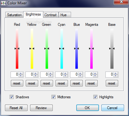Reset the Base channel
The width and height of the screenshot is (129, 116).
coord(112,83)
